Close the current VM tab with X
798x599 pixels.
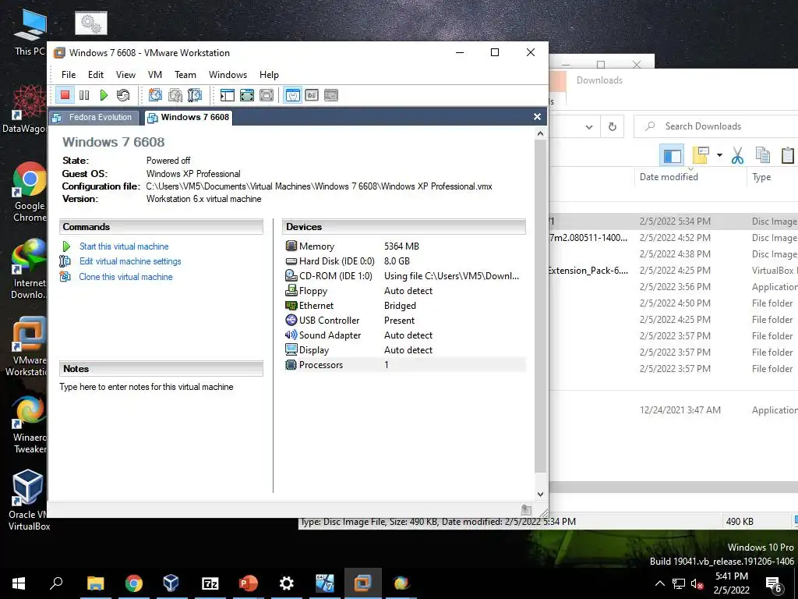pos(537,117)
